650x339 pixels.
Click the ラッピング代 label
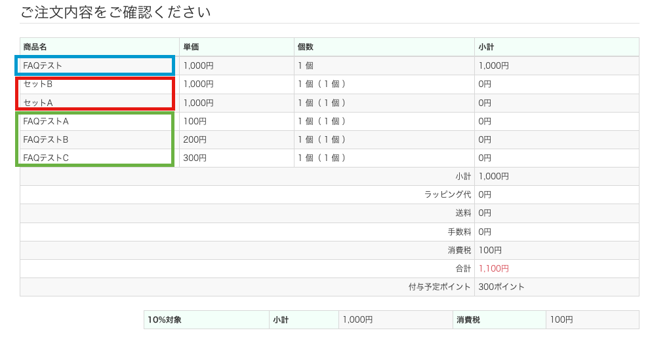pos(448,194)
